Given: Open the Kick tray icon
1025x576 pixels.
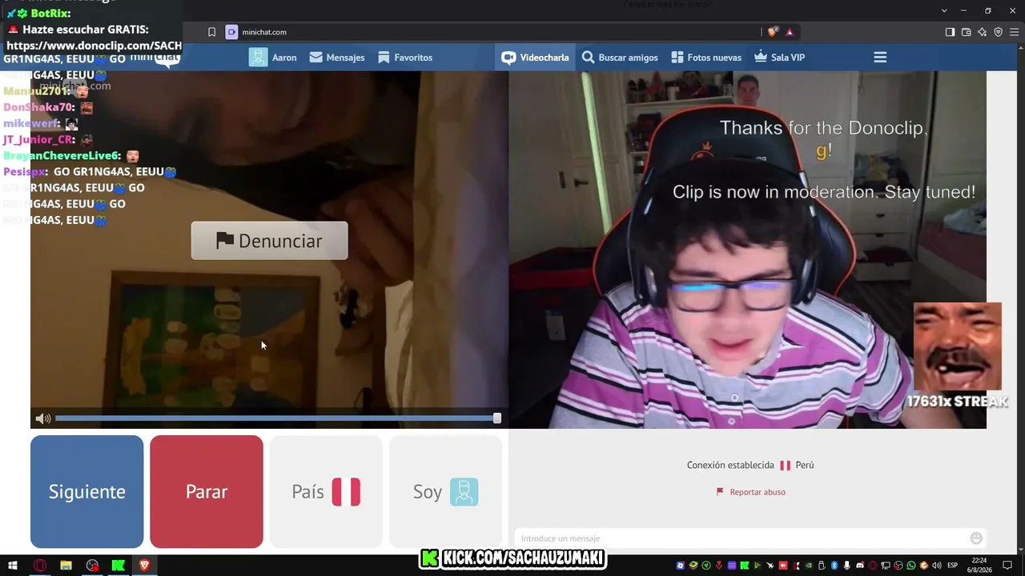Looking at the screenshot, I should click(745, 566).
